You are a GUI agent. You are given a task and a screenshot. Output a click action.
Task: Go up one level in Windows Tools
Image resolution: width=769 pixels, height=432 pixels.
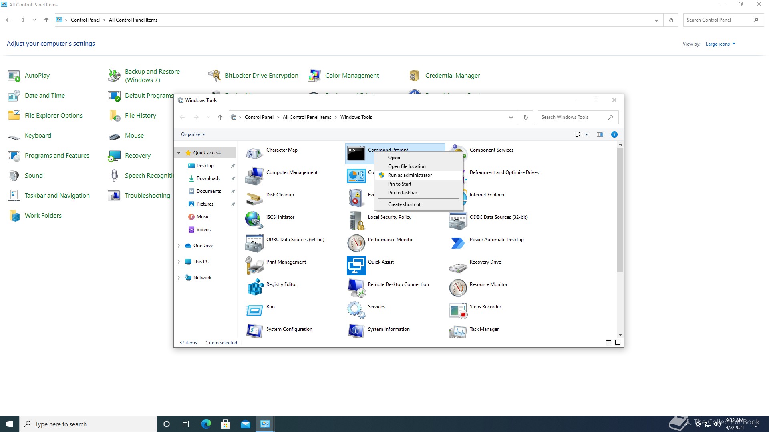click(x=220, y=117)
